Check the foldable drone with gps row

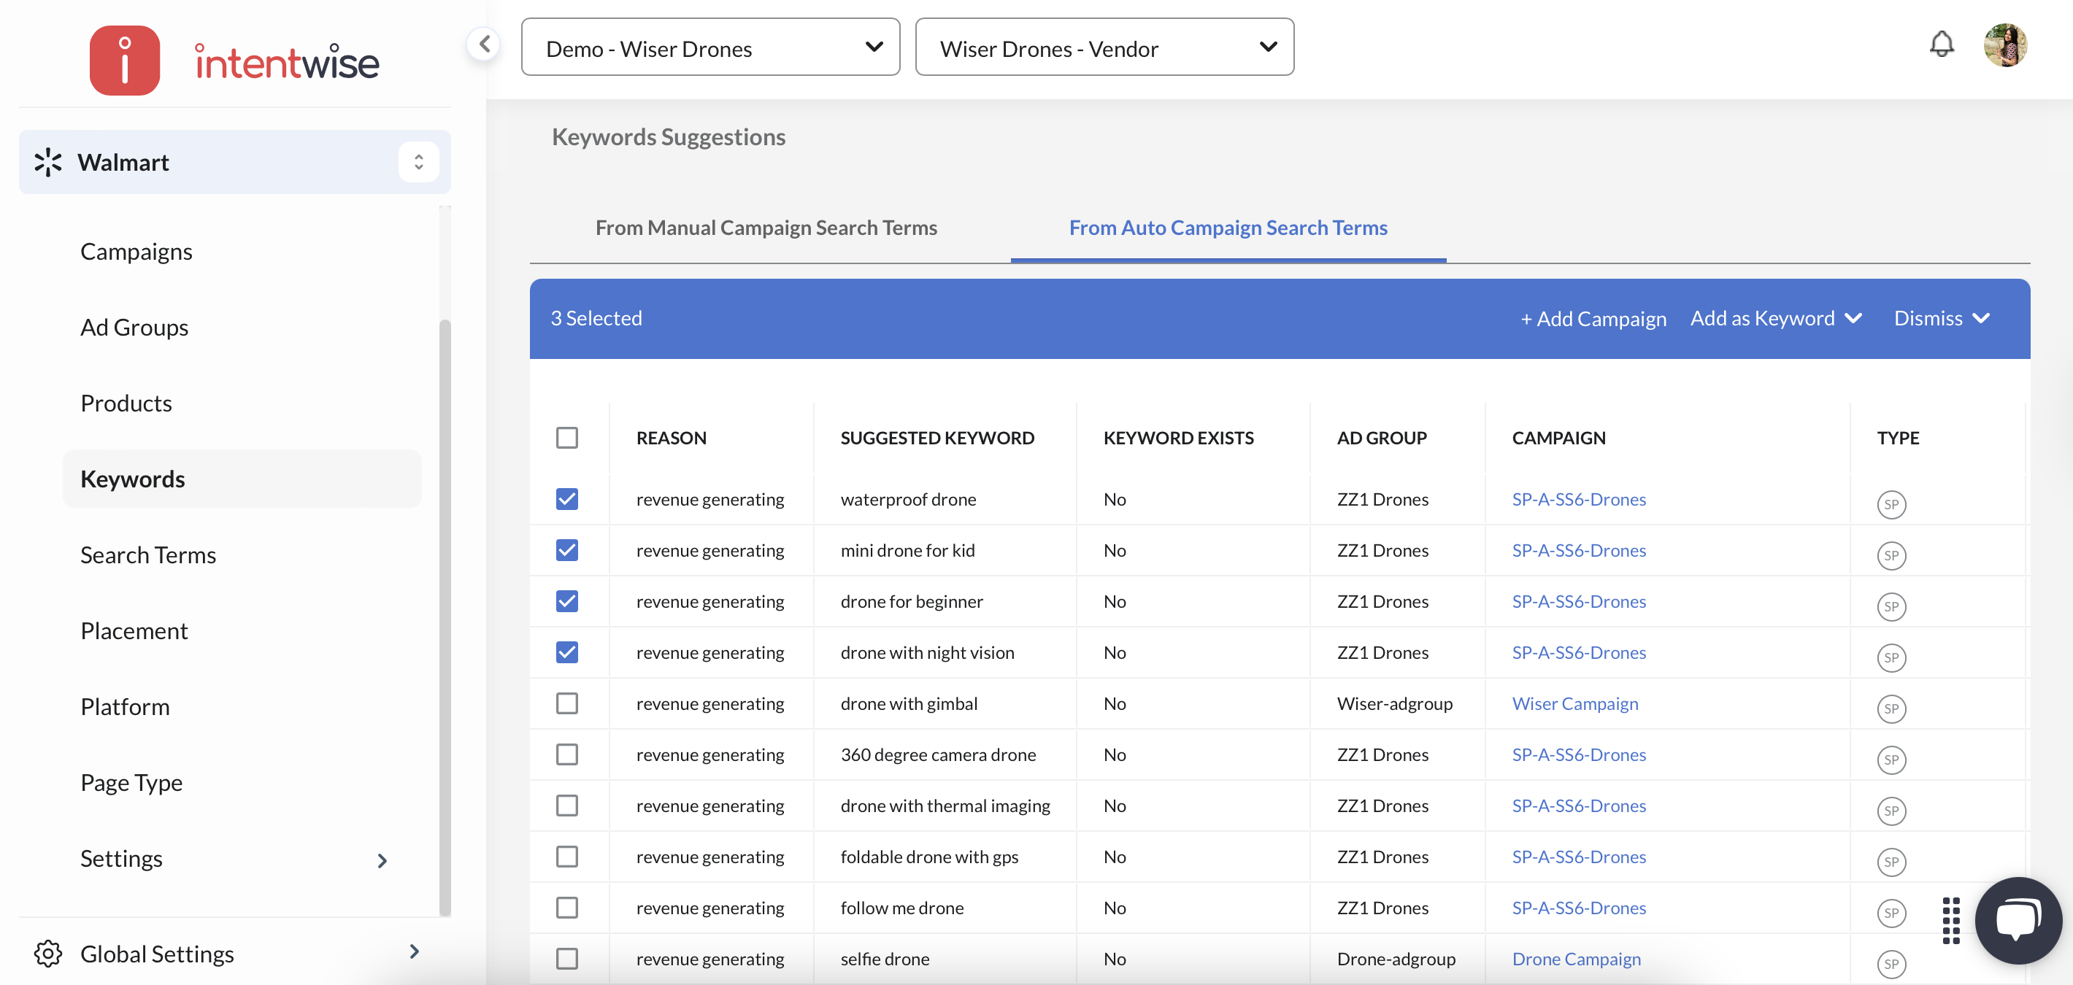point(566,857)
